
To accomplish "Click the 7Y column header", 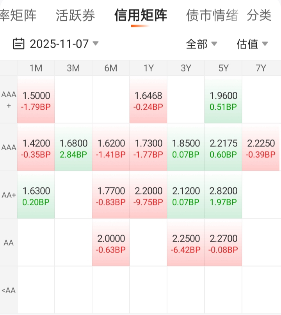I will point(261,68).
